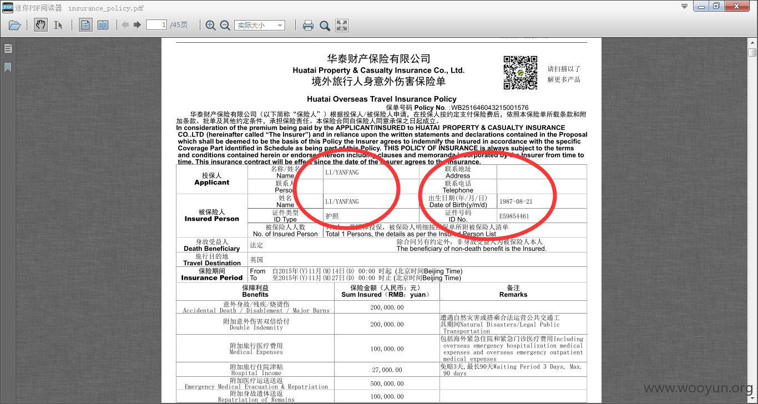Click the ID number E59854461

[514, 216]
